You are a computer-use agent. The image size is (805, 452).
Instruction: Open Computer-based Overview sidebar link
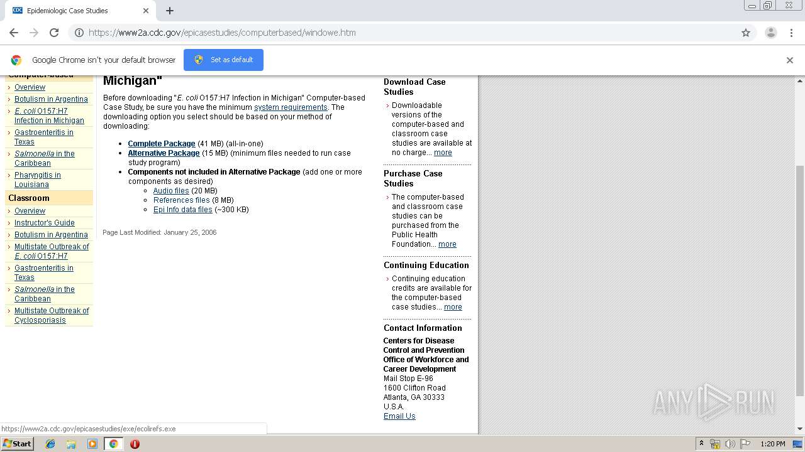(30, 87)
